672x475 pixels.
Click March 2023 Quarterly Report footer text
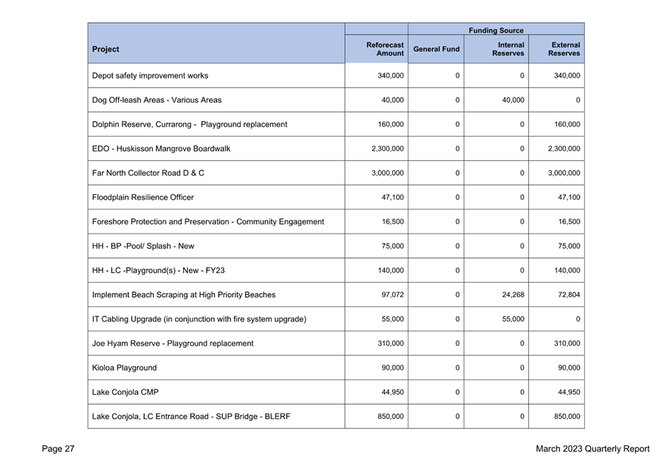coord(592,449)
